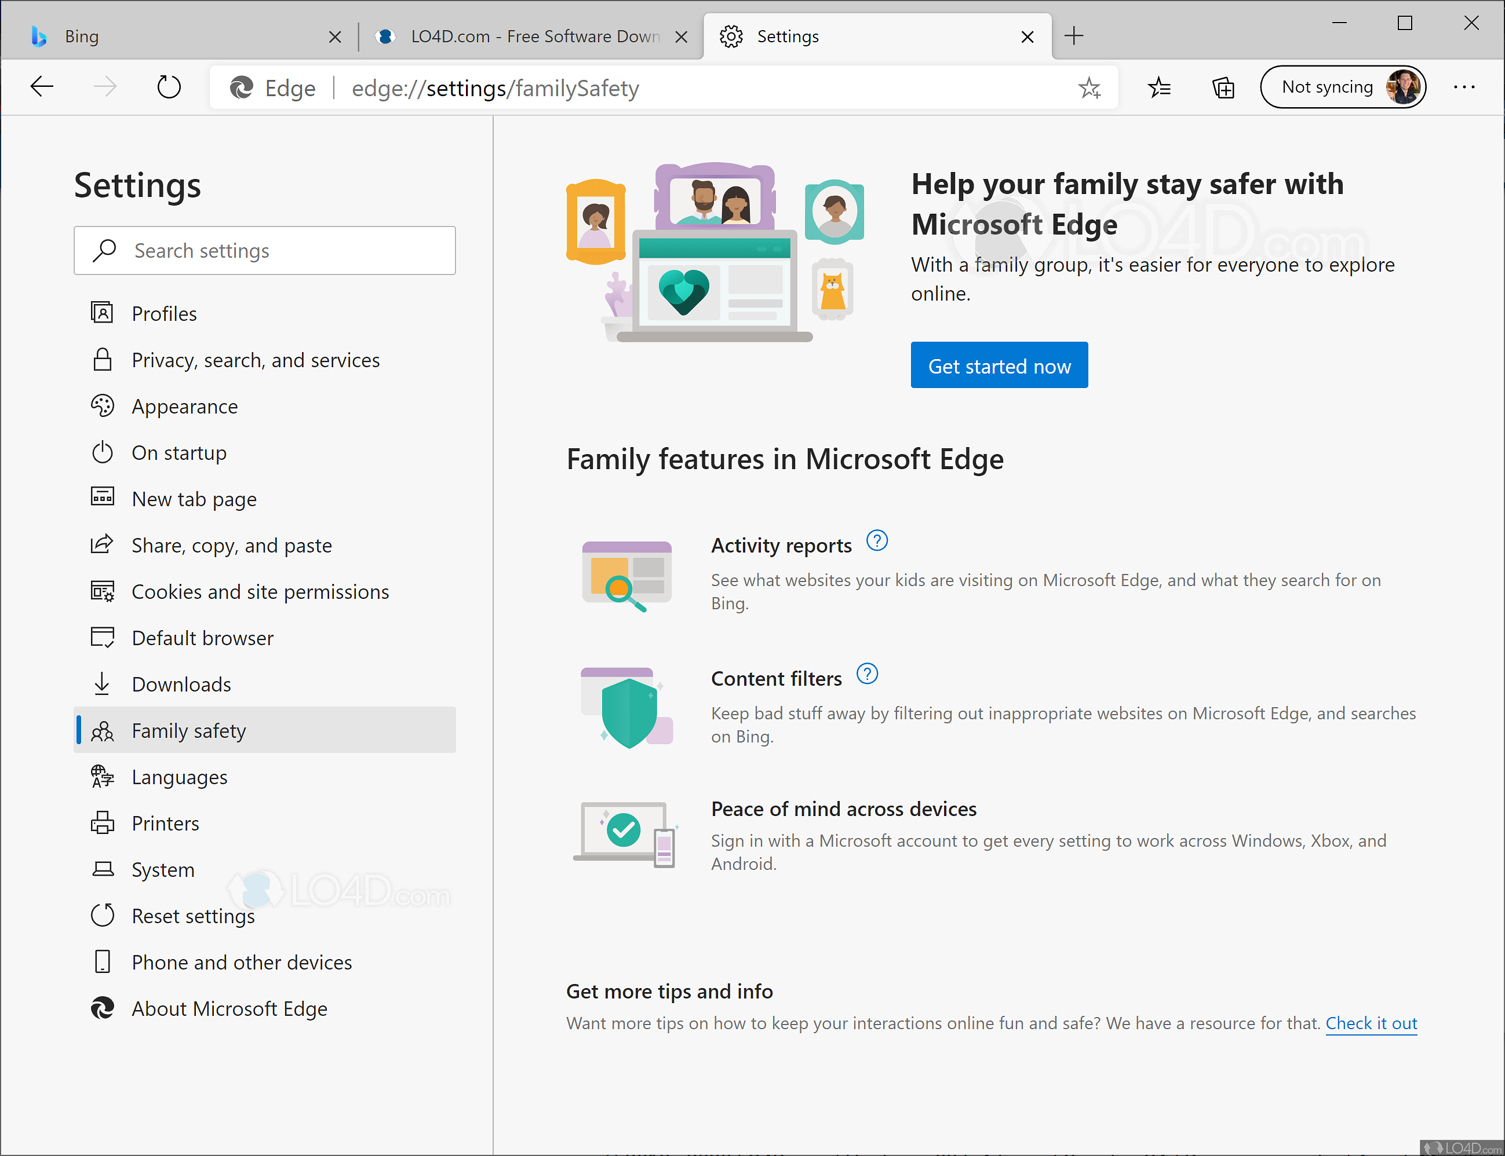This screenshot has height=1156, width=1505.
Task: Open the Profiles settings section
Action: (x=164, y=313)
